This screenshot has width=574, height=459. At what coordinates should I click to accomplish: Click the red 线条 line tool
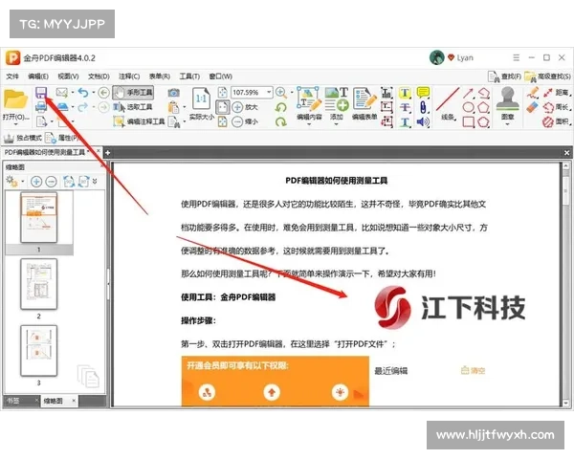448,103
